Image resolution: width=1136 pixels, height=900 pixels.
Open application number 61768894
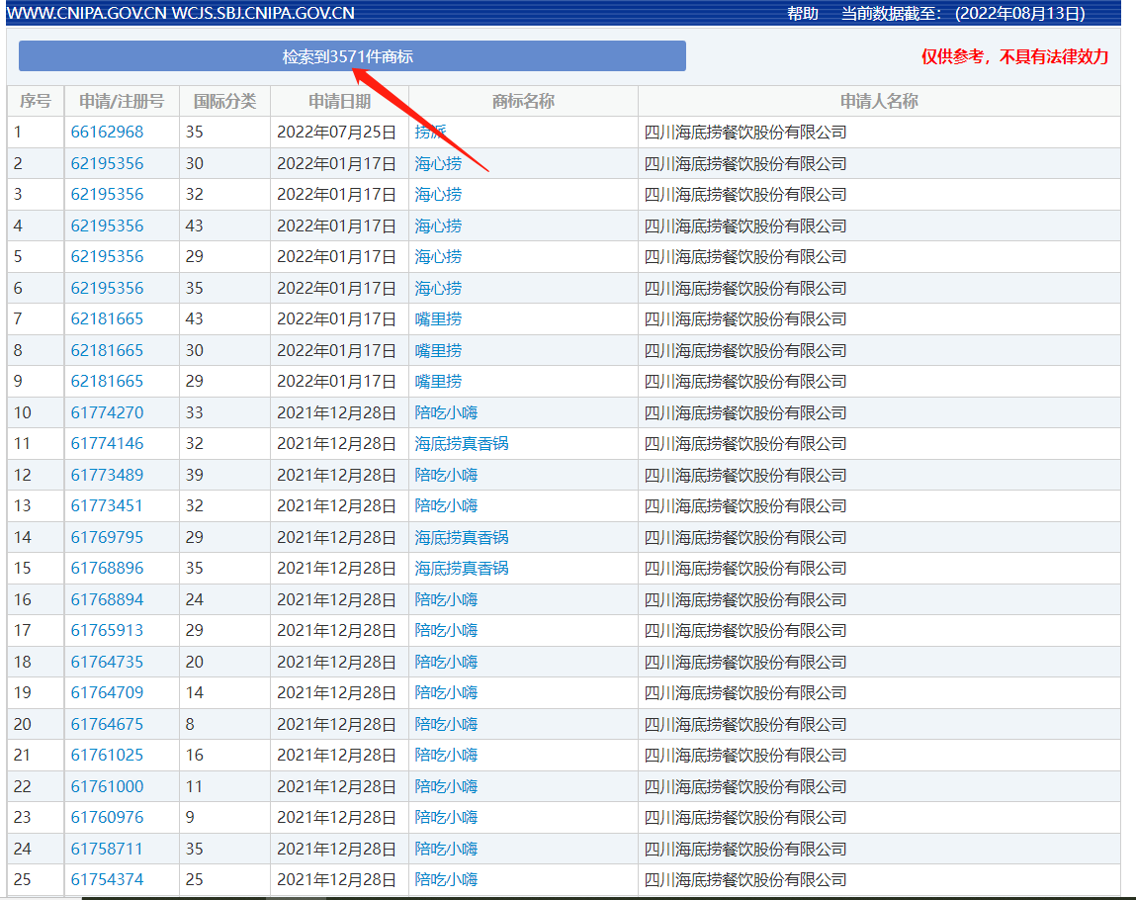click(107, 599)
